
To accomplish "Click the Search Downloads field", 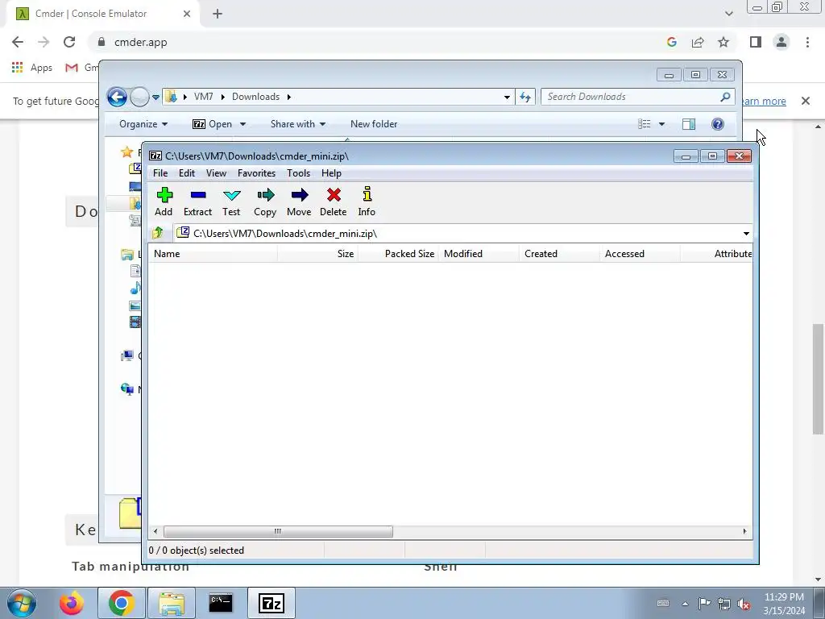I will click(638, 97).
